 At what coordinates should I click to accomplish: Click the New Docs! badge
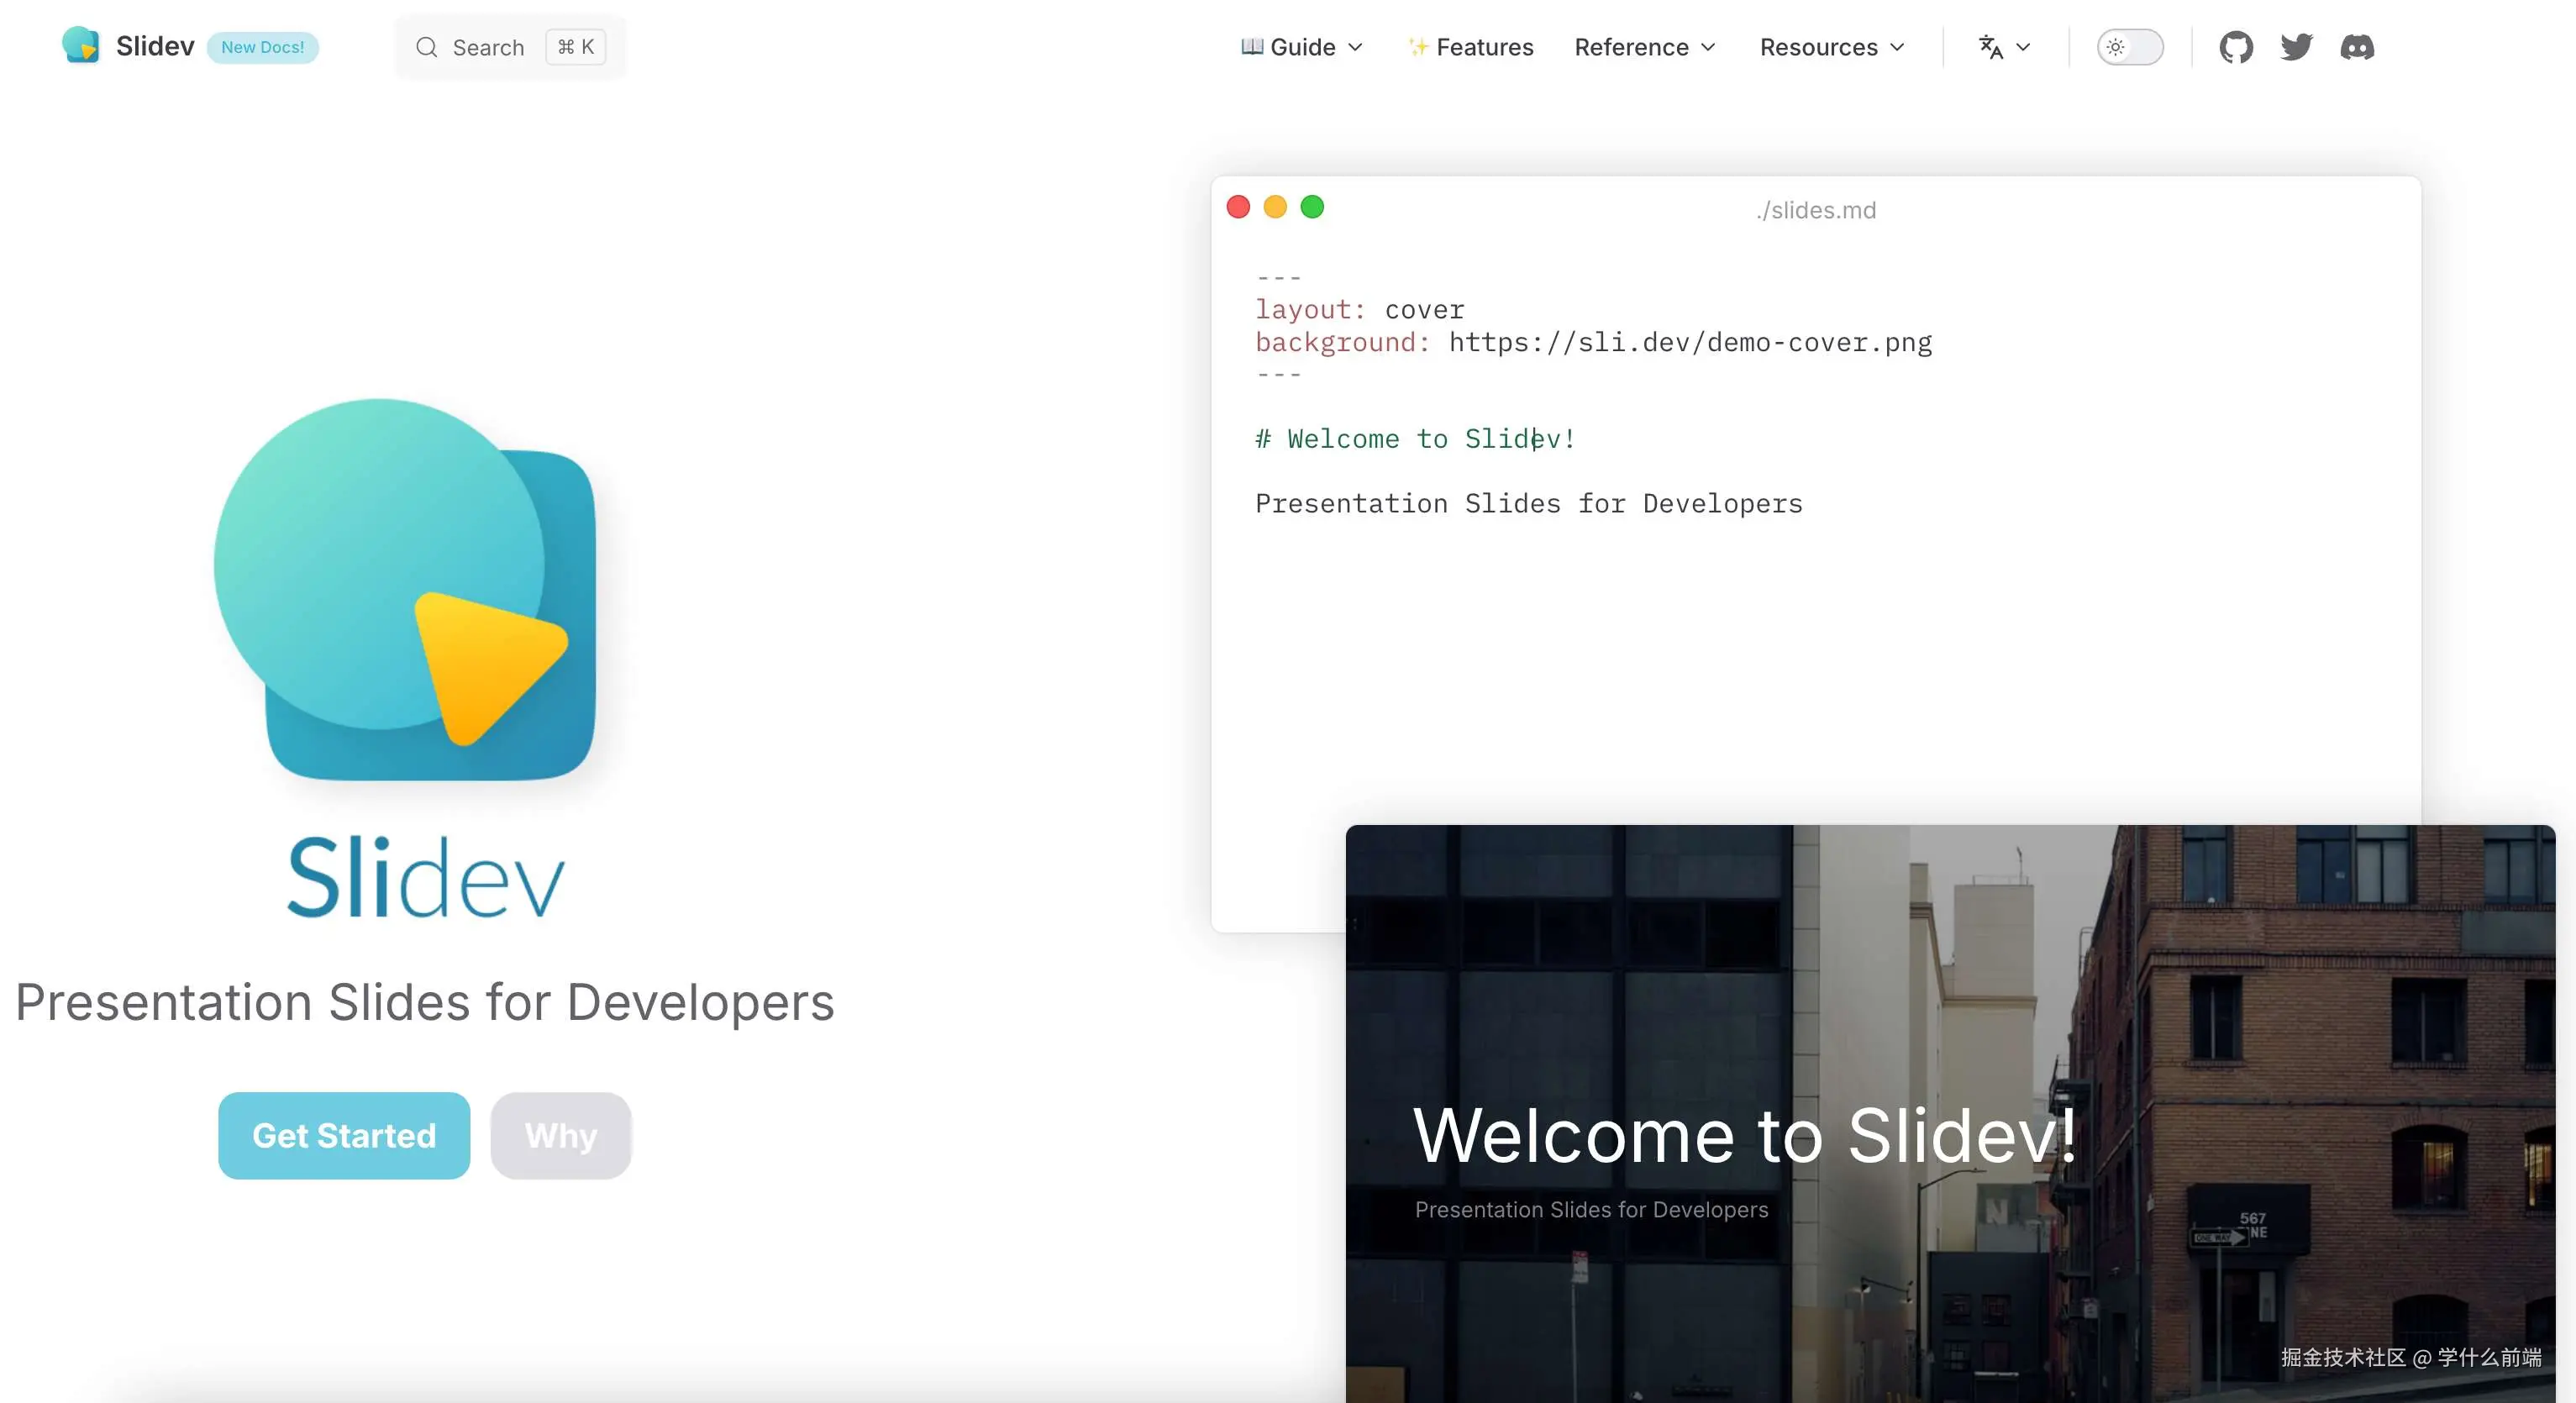(263, 47)
